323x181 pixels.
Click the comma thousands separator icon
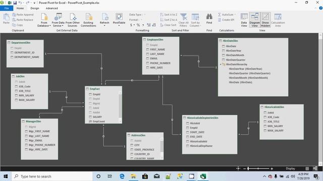tap(143, 25)
